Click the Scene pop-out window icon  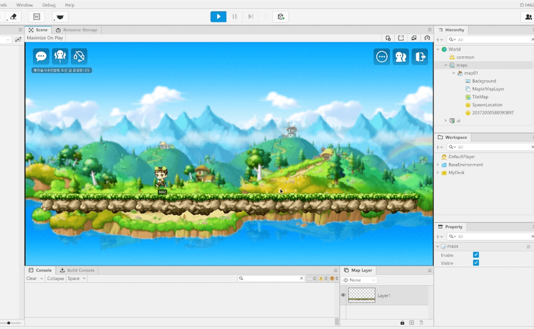(401, 38)
